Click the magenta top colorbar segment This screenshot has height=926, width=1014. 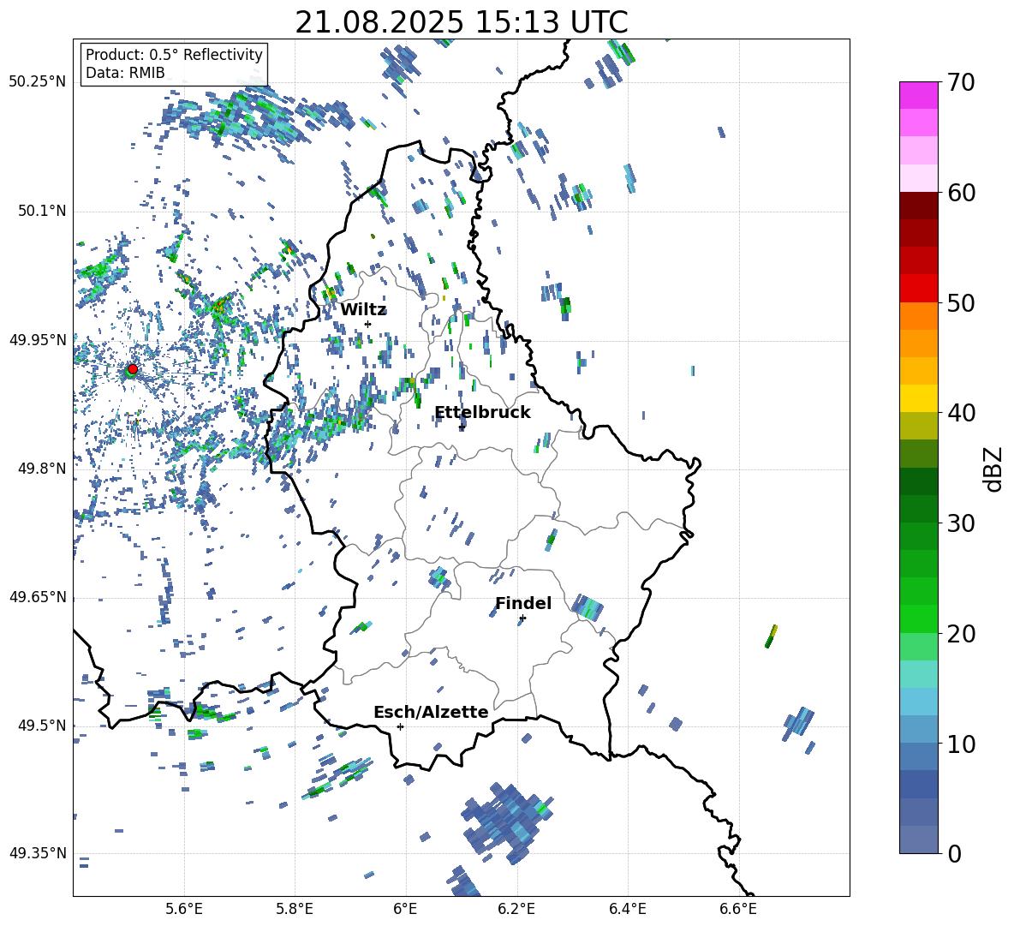(918, 95)
